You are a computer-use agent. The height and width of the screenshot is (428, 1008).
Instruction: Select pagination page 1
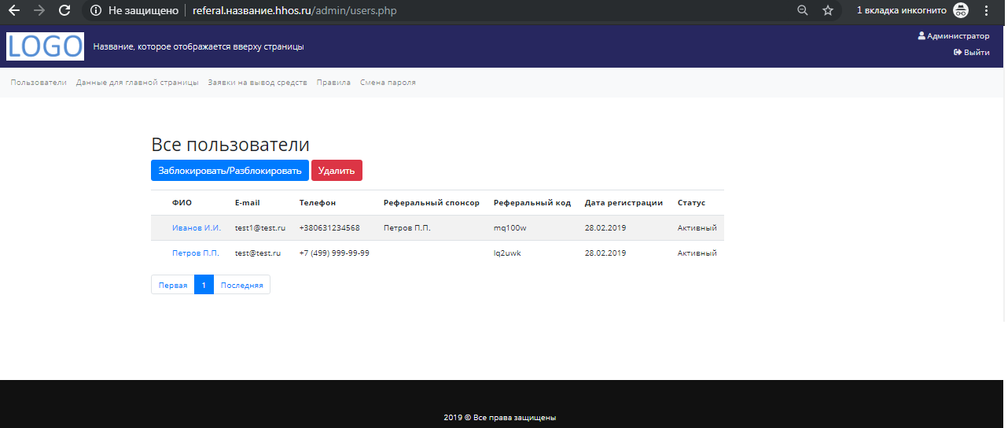pos(204,285)
